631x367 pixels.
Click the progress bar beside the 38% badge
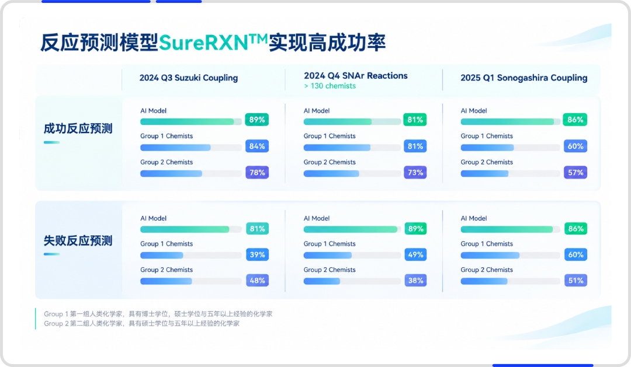pos(352,281)
